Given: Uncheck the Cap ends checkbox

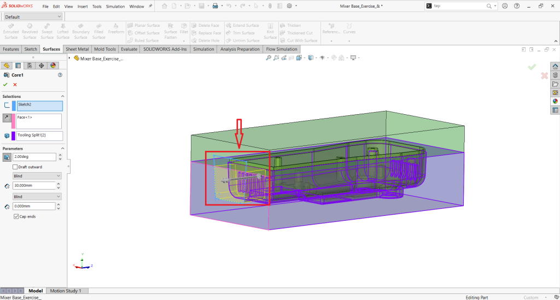Looking at the screenshot, I should (x=15, y=216).
